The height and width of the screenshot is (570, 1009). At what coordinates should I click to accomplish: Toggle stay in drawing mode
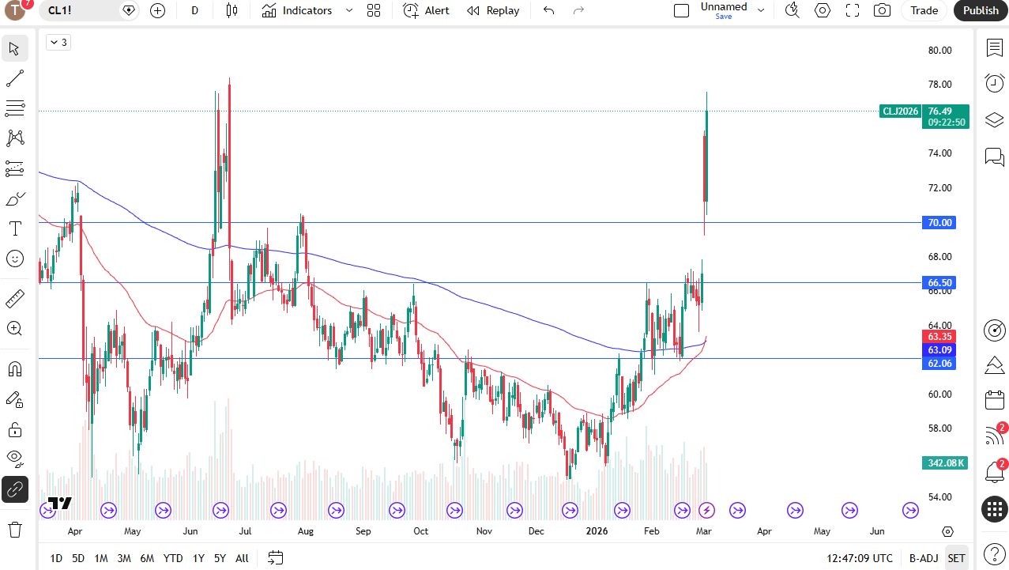click(15, 399)
